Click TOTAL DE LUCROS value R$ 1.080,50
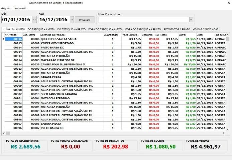 [x=161, y=147]
